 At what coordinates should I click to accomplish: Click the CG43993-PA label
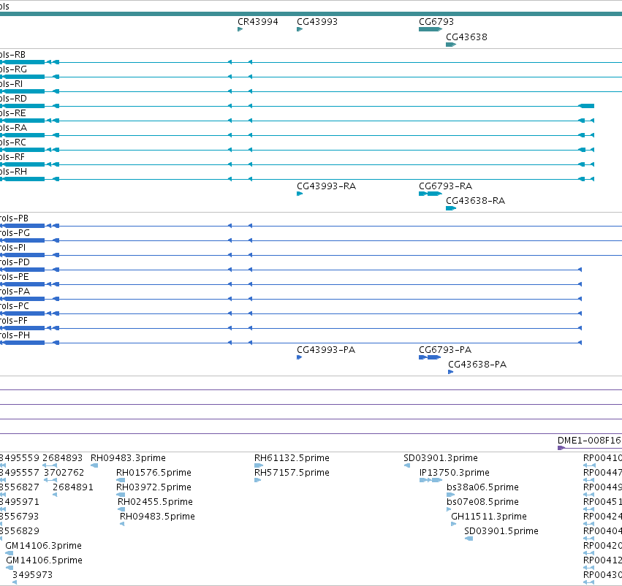pos(326,350)
